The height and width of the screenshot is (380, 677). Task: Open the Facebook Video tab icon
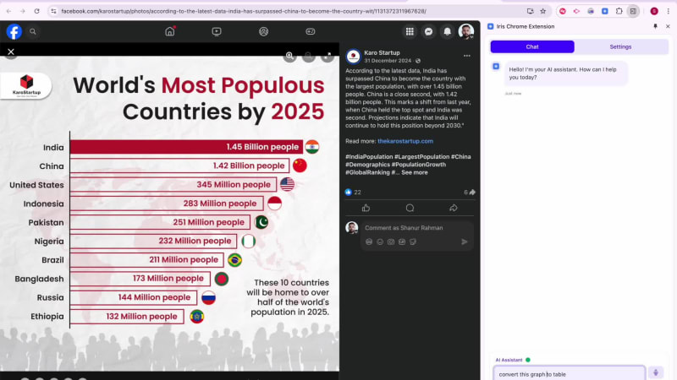click(x=217, y=31)
